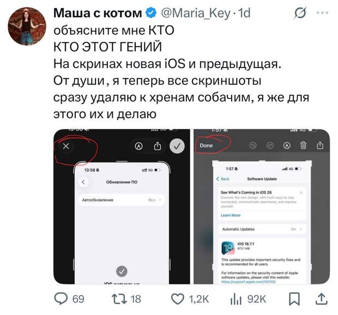Open Маша с котом profile avatar
The image size is (338, 315).
[27, 26]
